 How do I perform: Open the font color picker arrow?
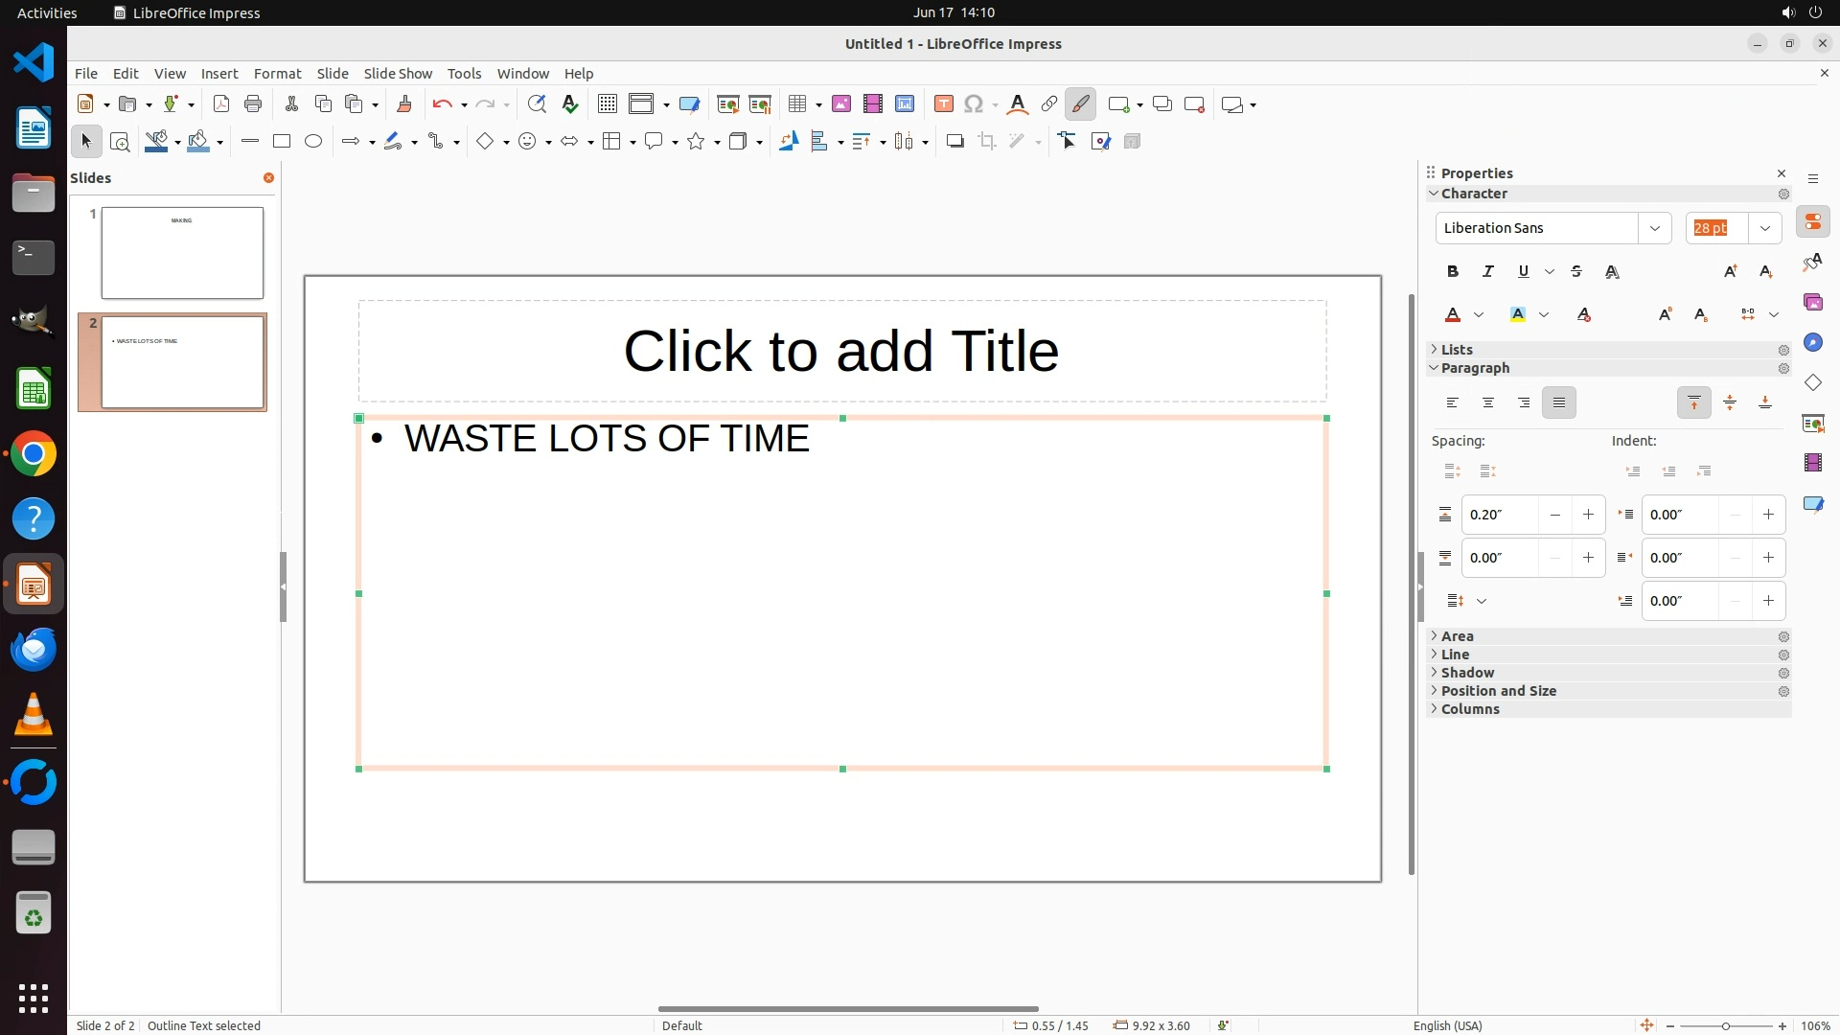[1479, 315]
